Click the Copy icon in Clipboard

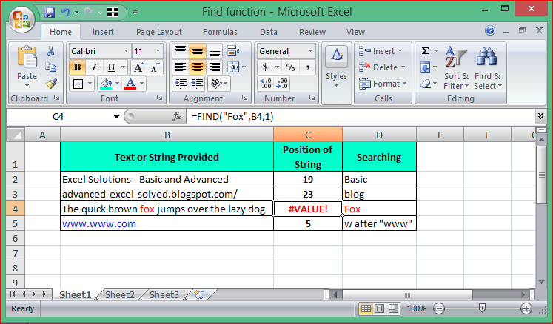coord(51,67)
